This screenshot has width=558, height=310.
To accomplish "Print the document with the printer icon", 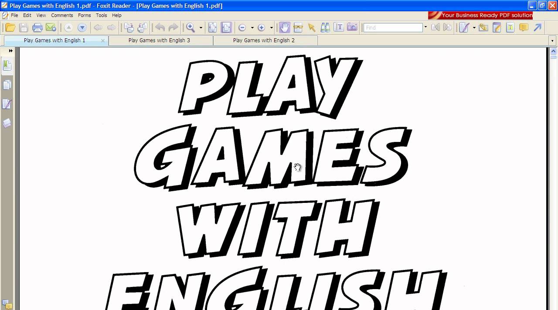I will (37, 27).
